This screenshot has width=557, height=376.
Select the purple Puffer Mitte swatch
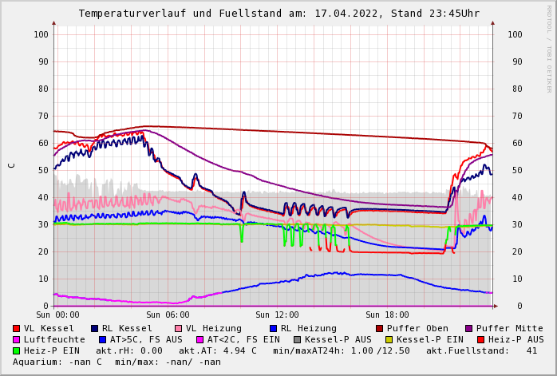pos(468,328)
